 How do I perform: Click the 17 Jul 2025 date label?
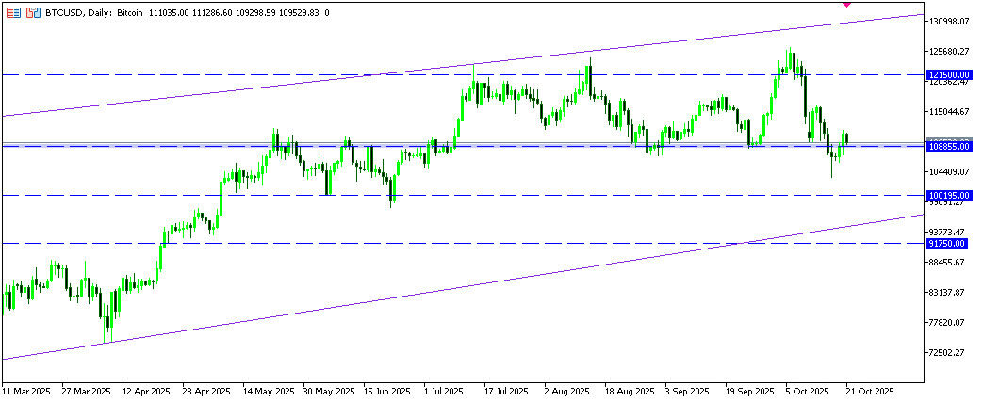point(507,390)
